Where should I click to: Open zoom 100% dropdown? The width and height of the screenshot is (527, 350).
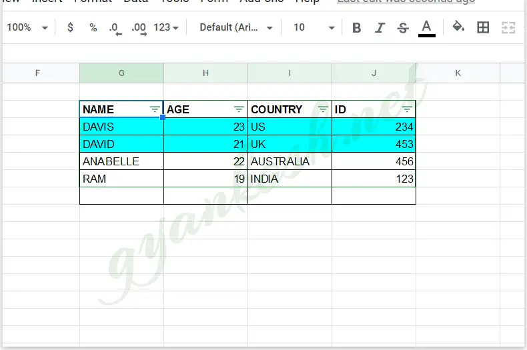(x=27, y=27)
